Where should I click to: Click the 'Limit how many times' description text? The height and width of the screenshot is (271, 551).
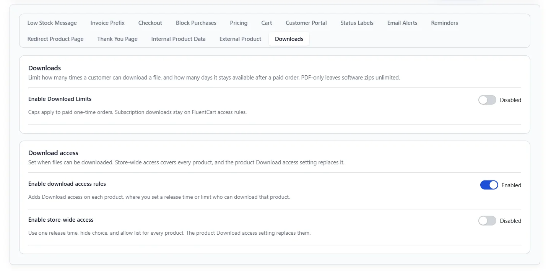[214, 78]
